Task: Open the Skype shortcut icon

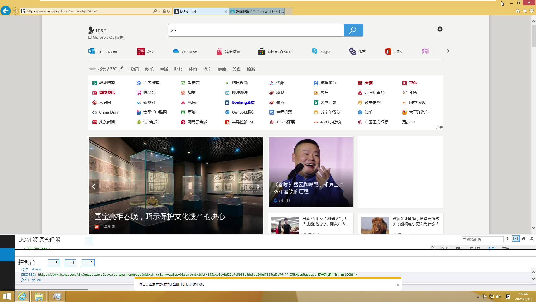Action: point(315,51)
